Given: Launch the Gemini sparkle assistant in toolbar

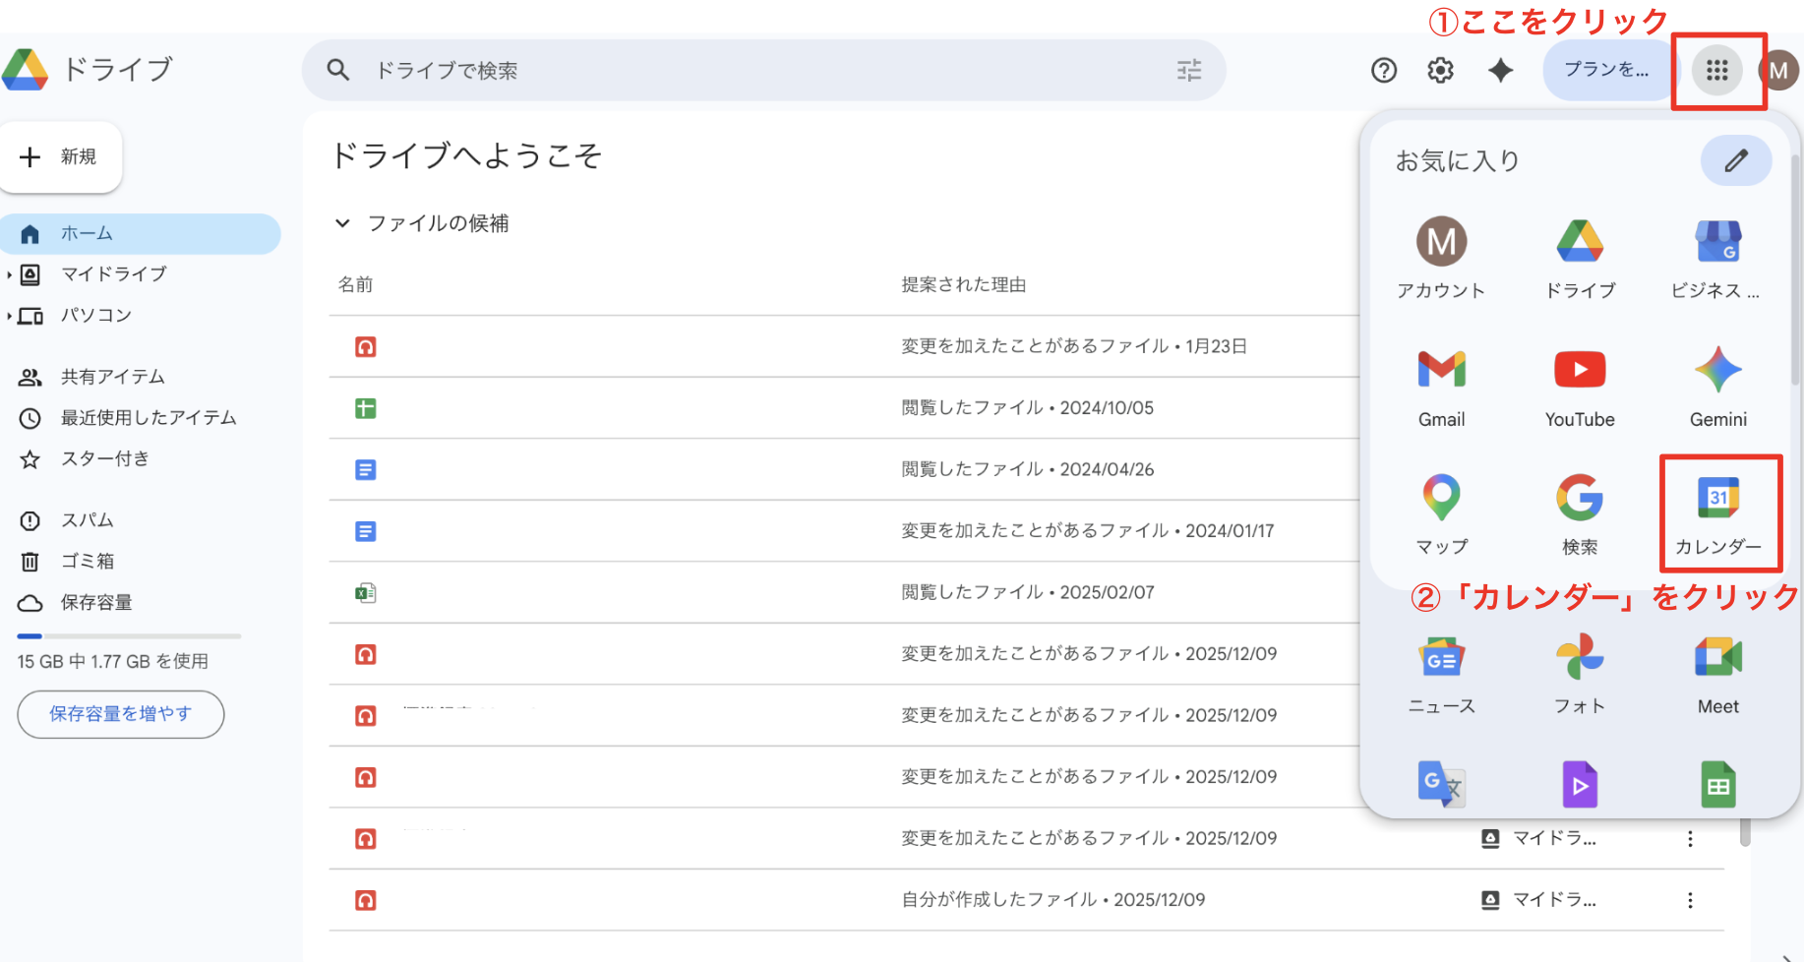Looking at the screenshot, I should click(1500, 71).
